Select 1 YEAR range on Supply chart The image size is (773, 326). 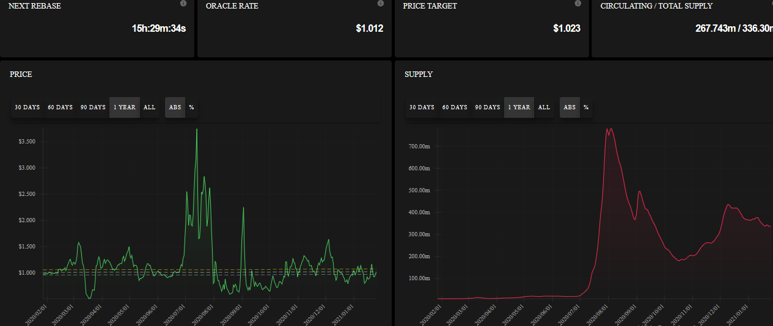(x=519, y=107)
